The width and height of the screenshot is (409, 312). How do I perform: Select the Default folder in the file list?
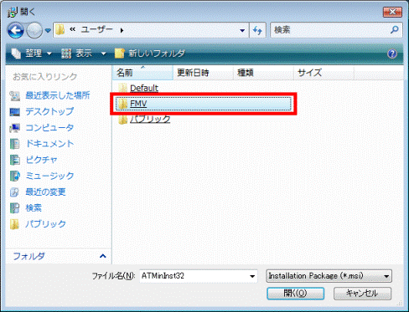click(x=144, y=88)
